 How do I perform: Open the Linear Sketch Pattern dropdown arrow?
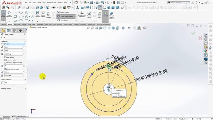click(76, 16)
